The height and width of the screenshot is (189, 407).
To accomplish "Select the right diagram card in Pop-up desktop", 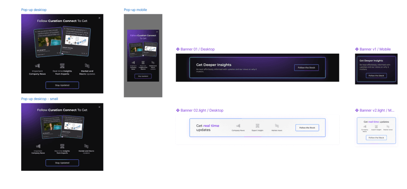I will click(76, 41).
